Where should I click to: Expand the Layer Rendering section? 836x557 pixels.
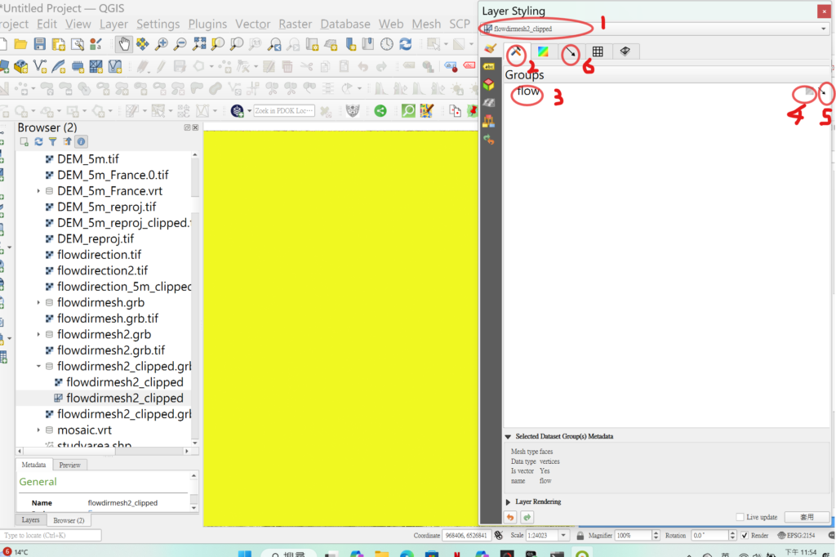pyautogui.click(x=509, y=501)
